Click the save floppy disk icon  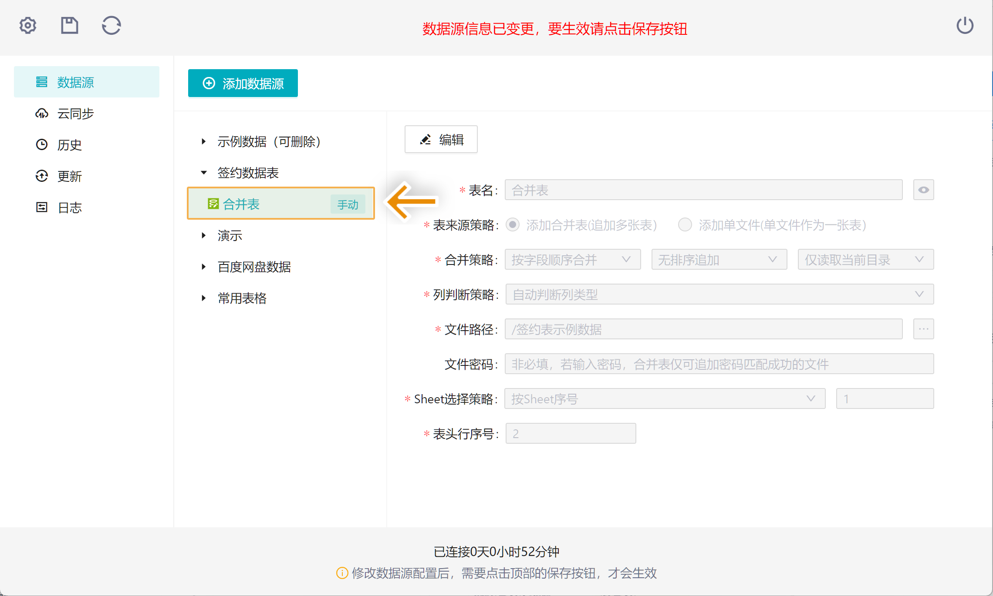[69, 26]
